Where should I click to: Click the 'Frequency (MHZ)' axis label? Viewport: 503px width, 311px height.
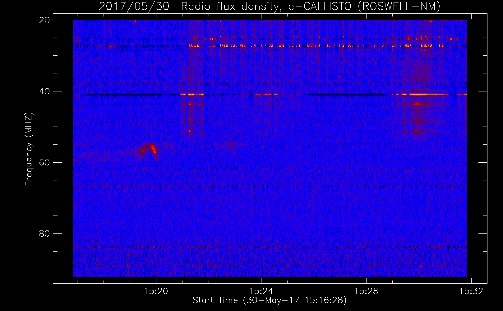coord(29,149)
